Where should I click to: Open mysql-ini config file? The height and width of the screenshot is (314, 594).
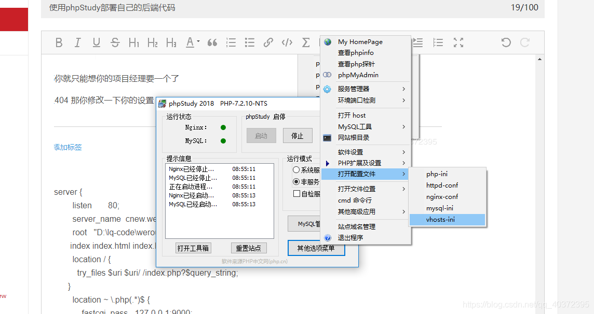448,208
